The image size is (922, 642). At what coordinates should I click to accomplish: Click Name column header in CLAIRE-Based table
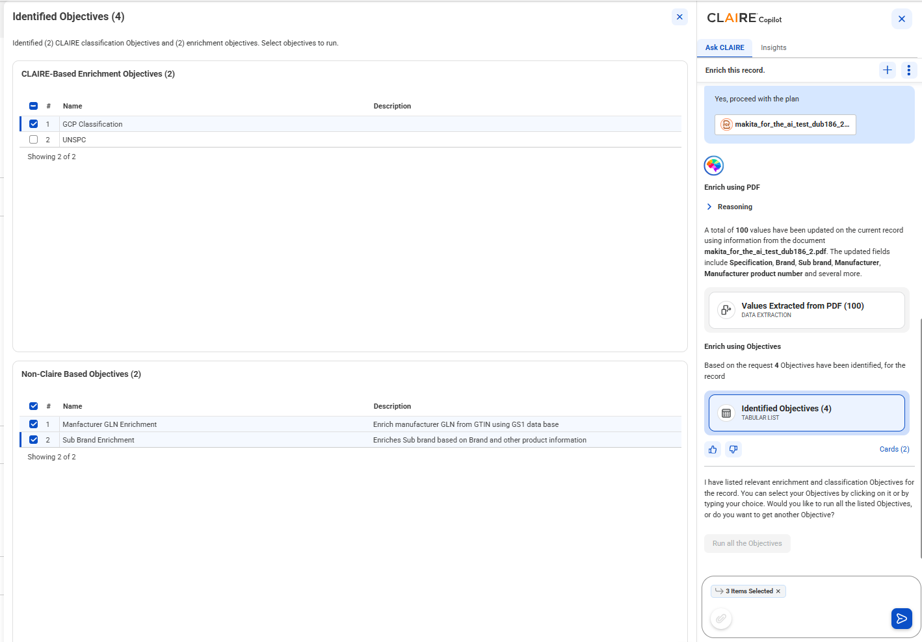tap(72, 106)
